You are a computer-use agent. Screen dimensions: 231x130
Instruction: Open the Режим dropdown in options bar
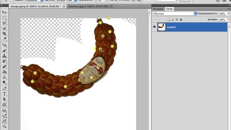coord(34,1)
